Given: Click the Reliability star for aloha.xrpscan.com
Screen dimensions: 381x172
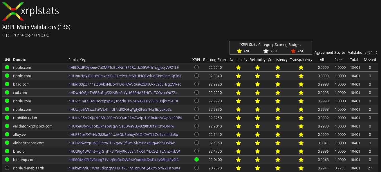Looking at the screenshot, I should 257,143.
